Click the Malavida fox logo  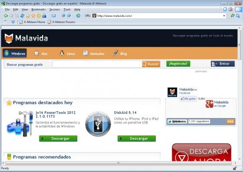[9, 38]
